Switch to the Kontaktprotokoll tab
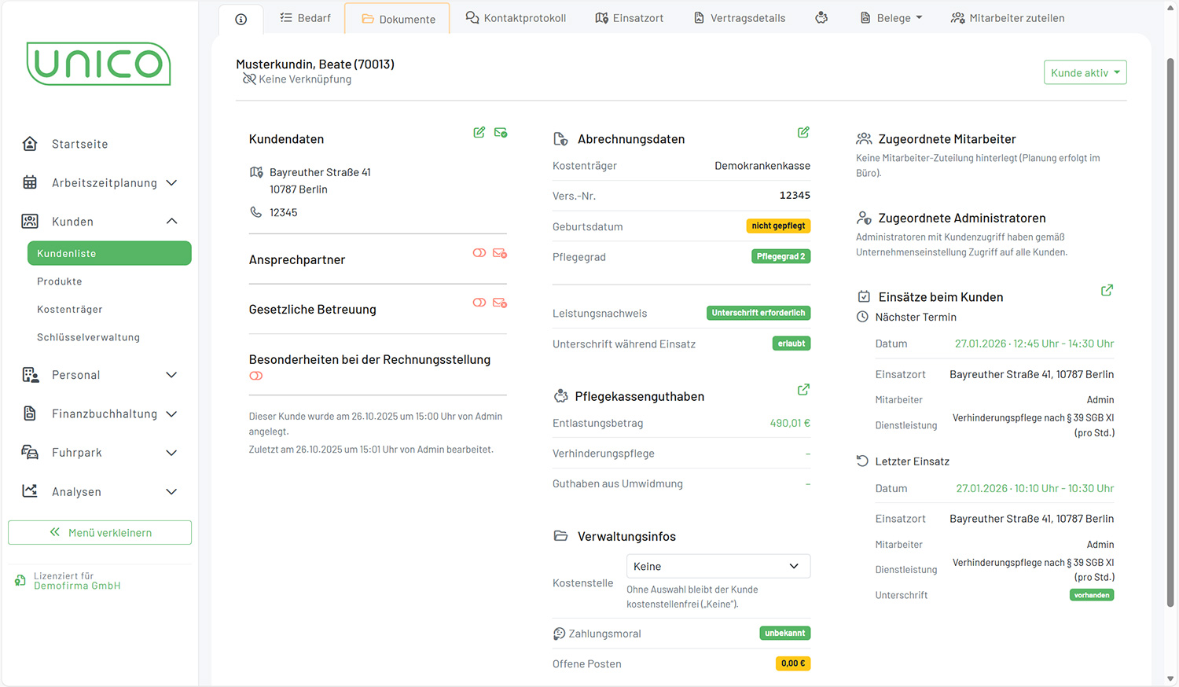 (x=516, y=18)
